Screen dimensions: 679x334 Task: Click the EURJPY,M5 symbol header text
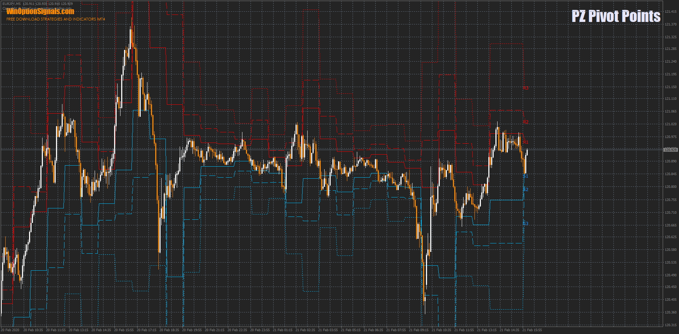click(x=11, y=4)
